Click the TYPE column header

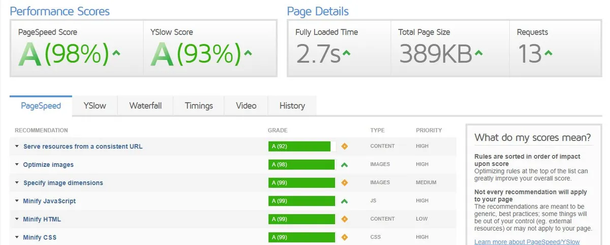pyautogui.click(x=377, y=131)
